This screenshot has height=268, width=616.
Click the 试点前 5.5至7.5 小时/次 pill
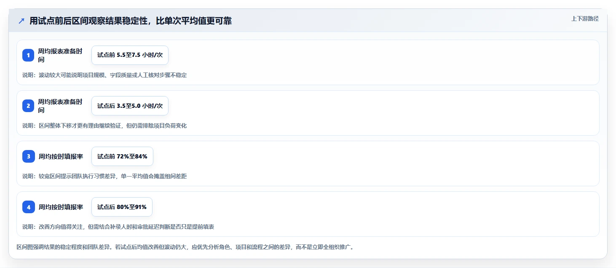tap(130, 55)
